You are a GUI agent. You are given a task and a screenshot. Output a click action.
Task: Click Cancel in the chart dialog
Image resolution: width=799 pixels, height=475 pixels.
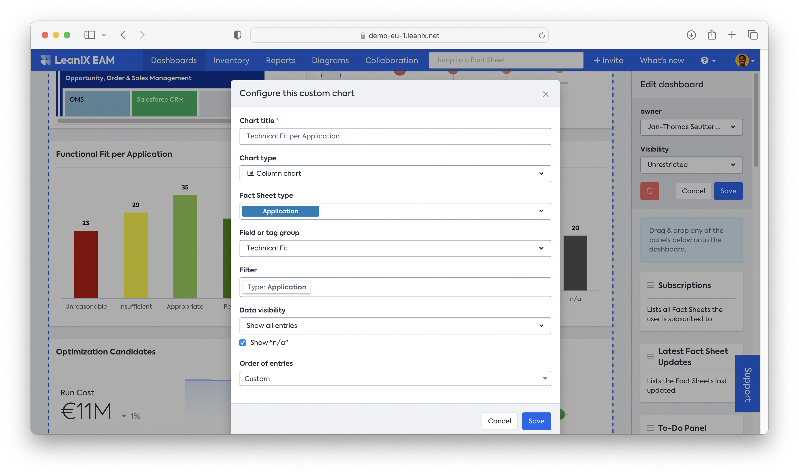click(499, 421)
